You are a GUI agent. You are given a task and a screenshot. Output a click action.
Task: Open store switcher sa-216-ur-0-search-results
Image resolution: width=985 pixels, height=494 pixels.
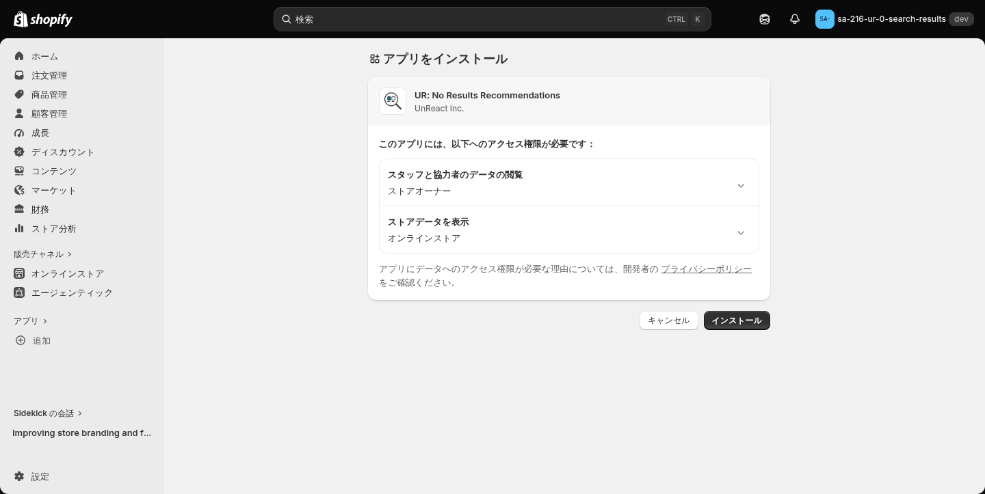[x=894, y=19]
